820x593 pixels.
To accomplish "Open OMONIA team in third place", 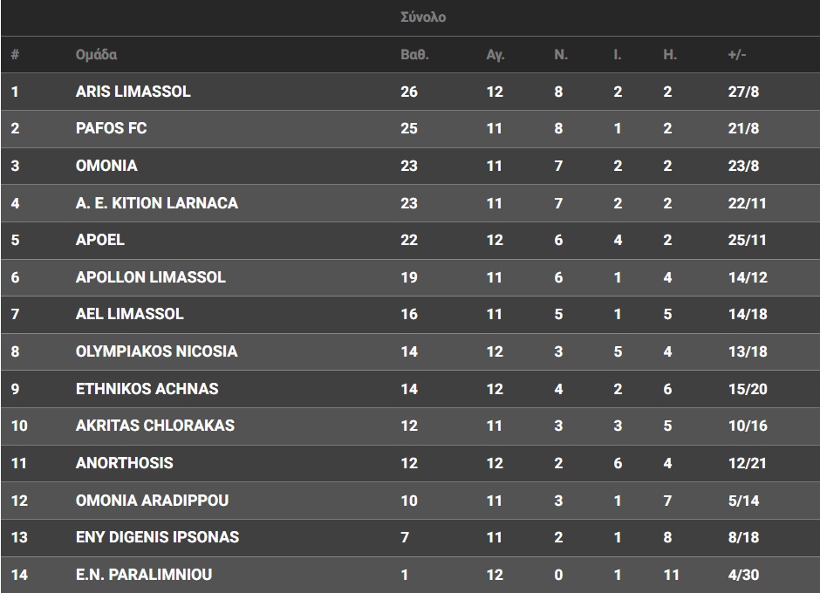I will coord(106,166).
